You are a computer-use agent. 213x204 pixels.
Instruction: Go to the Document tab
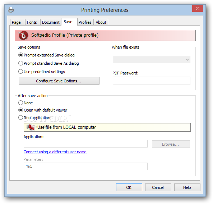(x=51, y=22)
